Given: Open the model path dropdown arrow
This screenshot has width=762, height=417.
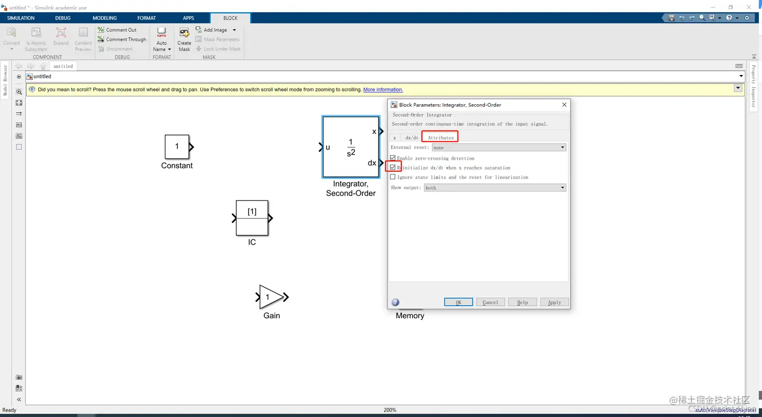Looking at the screenshot, I should (x=741, y=77).
